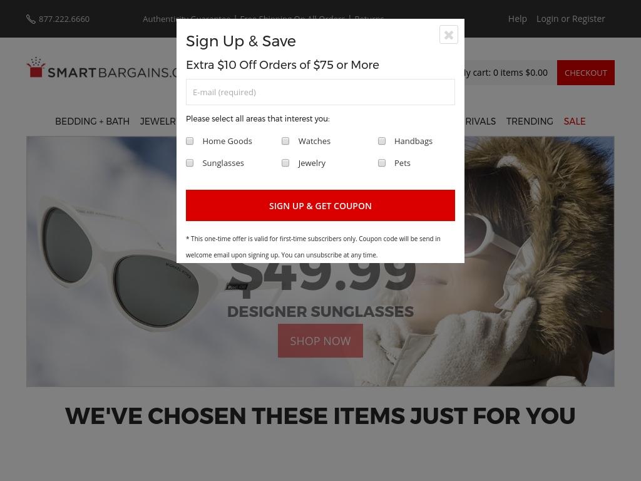Check the Home Goods checkbox

tap(190, 141)
